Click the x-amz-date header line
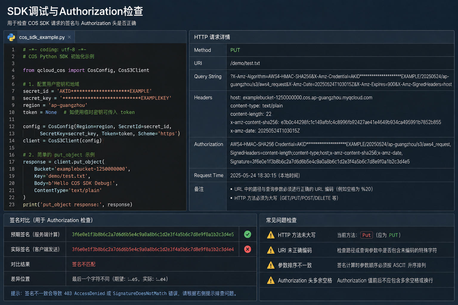 pyautogui.click(x=265, y=131)
